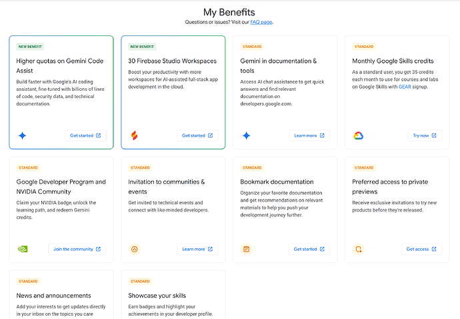Click the Bookmark documentation icon
Image resolution: width=460 pixels, height=319 pixels.
coord(247,249)
